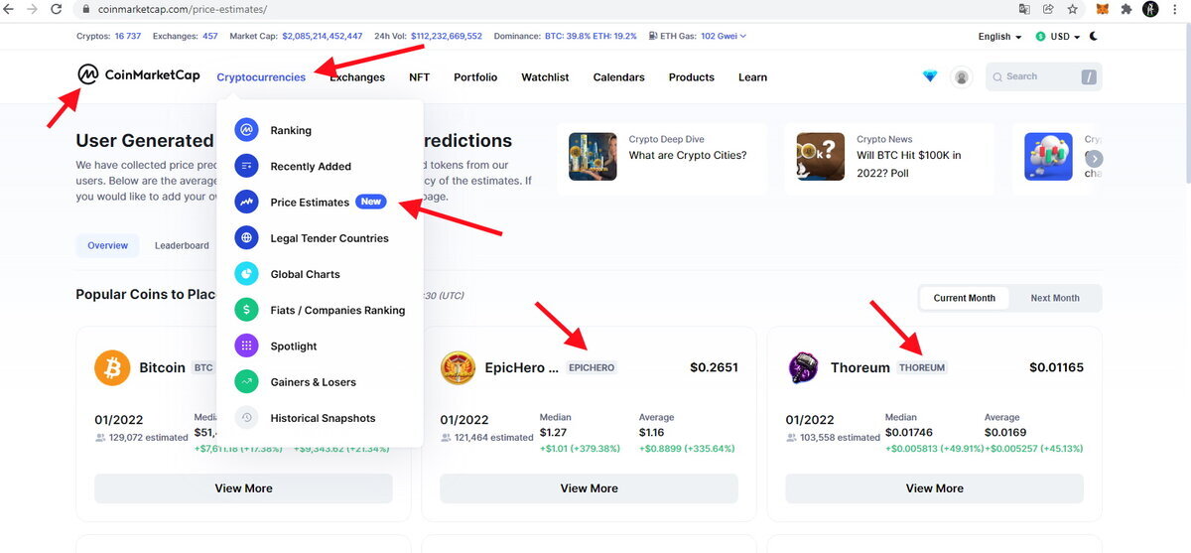Open Will BTC Hit $100K poll
The width and height of the screenshot is (1191, 553).
(909, 163)
